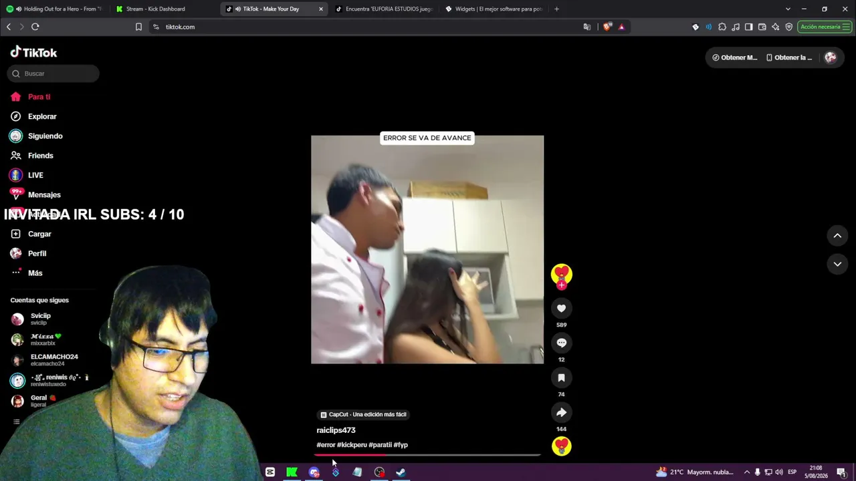This screenshot has width=856, height=481.
Task: Pause the playing video
Action: tap(427, 250)
